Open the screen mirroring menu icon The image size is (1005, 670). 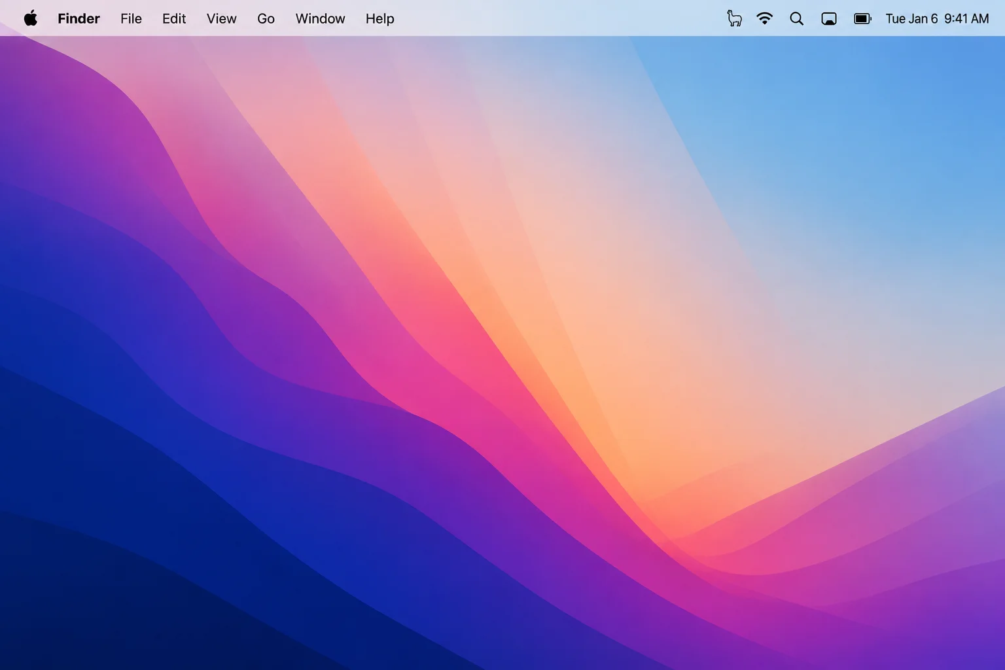click(x=829, y=18)
